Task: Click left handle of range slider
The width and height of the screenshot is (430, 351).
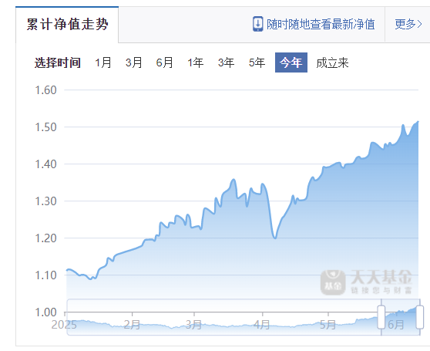Action: 381,317
